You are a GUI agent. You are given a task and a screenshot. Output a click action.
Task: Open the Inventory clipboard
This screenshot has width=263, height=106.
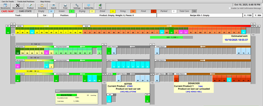point(42,6)
